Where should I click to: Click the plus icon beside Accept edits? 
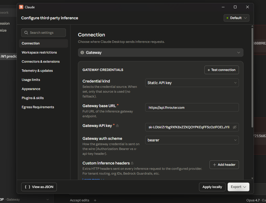(95, 200)
